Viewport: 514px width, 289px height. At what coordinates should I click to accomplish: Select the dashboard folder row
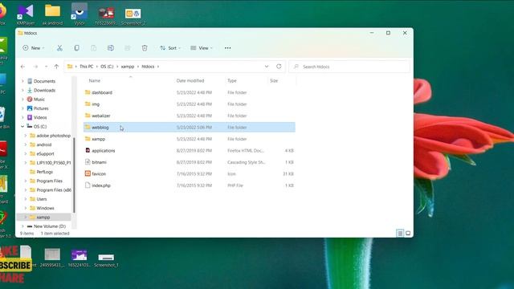190,93
